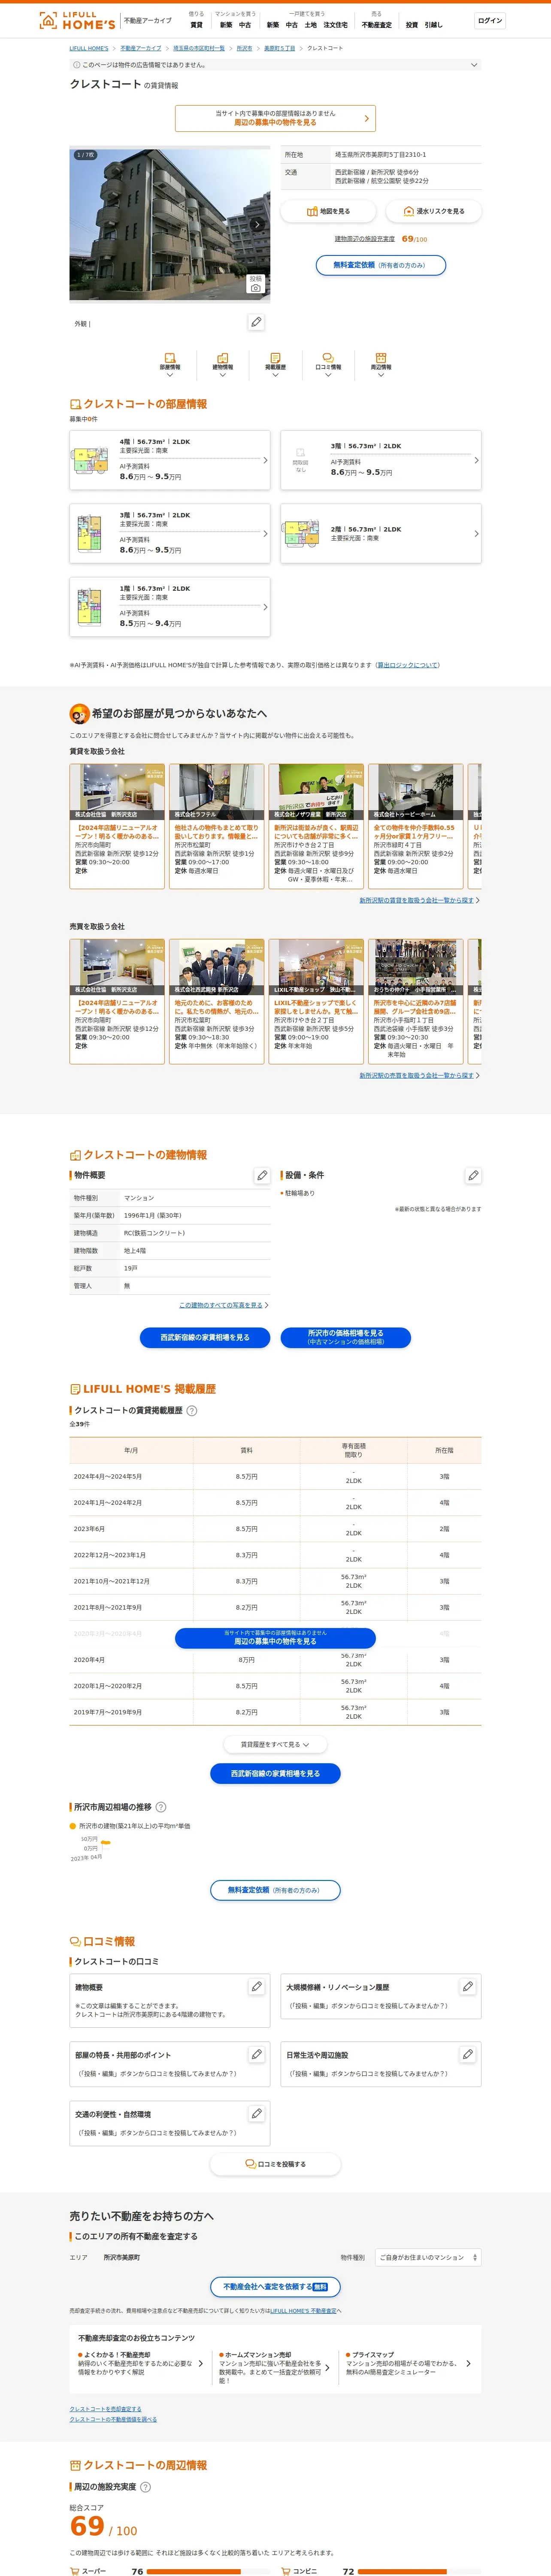This screenshot has height=2576, width=551.
Task: Open 新所沢駅の賃貸を取り扱う会社一覧 link
Action: tap(416, 900)
